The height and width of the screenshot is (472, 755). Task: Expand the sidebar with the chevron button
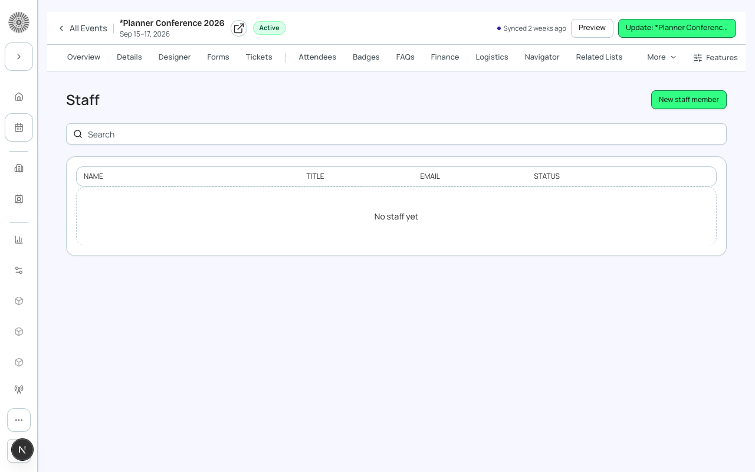click(x=19, y=57)
